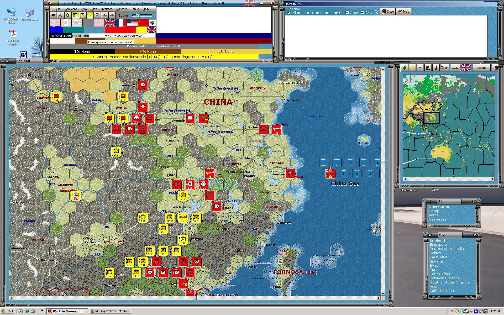This screenshot has height=315, width=504.
Task: Click the red right arrow toolbar button
Action: click(112, 15)
